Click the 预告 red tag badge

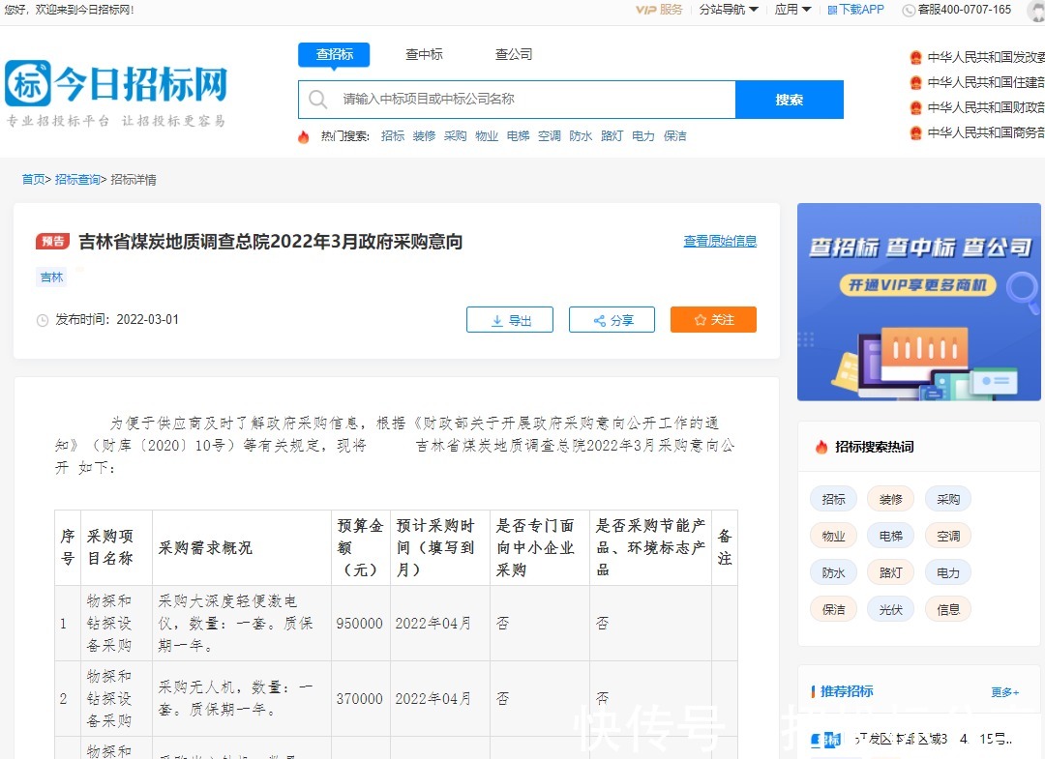coord(52,242)
